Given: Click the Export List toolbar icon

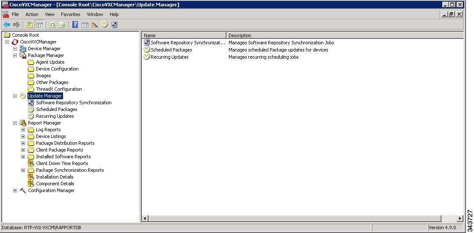Looking at the screenshot, I should pos(62,25).
